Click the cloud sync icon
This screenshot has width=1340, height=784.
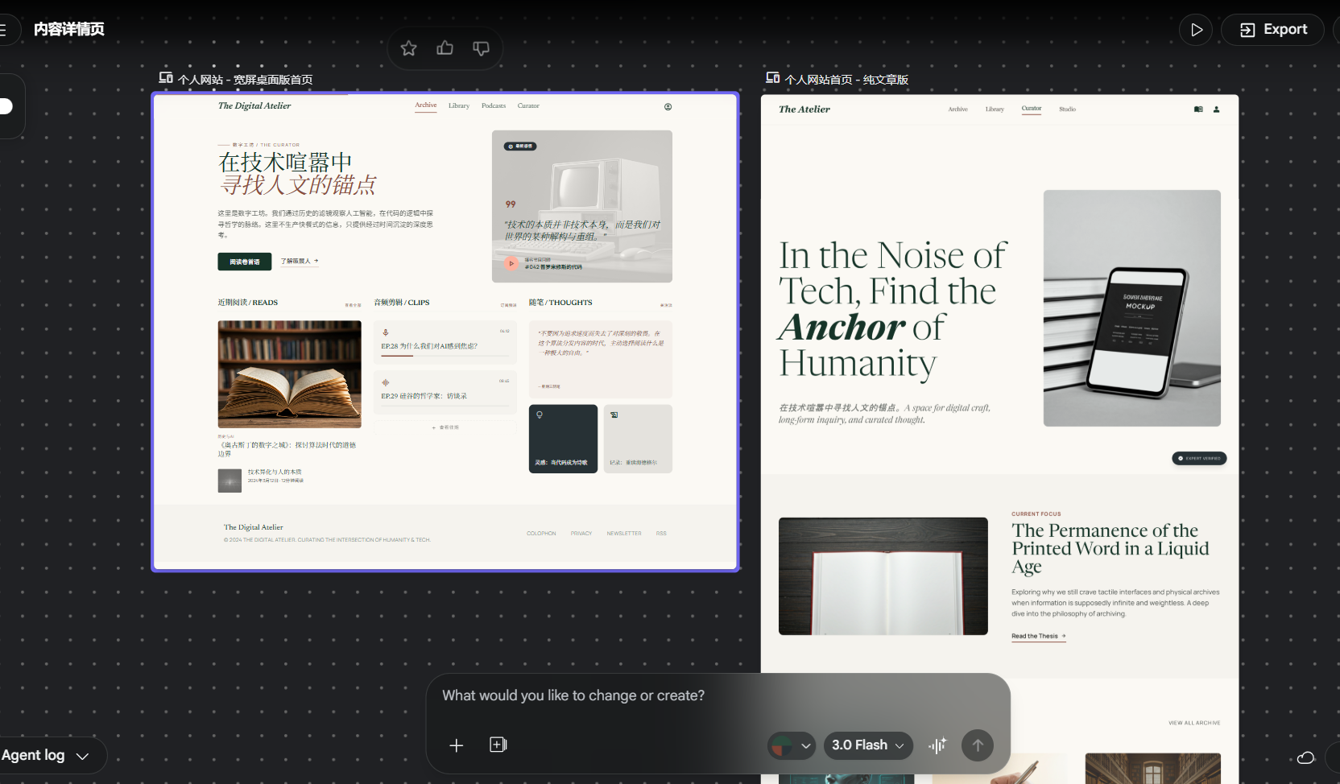1305,757
